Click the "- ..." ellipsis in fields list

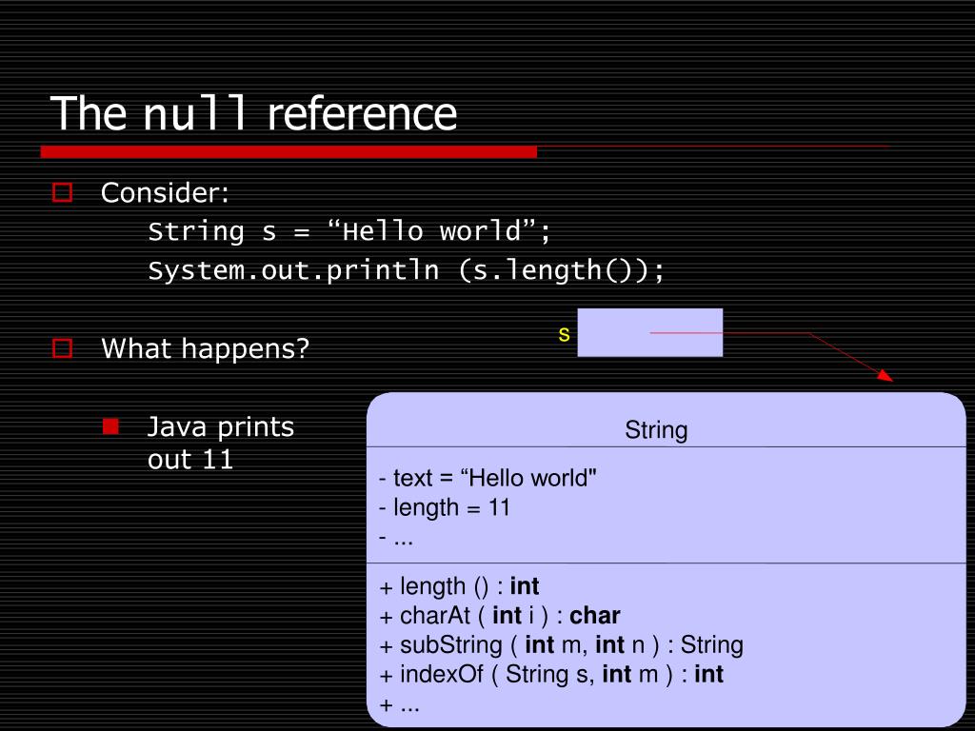pos(396,538)
